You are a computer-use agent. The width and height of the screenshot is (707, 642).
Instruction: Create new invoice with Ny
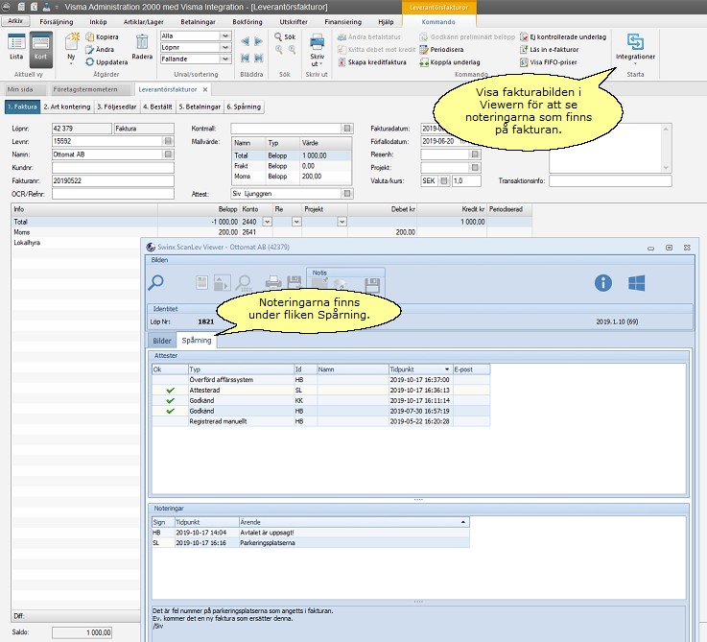pyautogui.click(x=71, y=48)
